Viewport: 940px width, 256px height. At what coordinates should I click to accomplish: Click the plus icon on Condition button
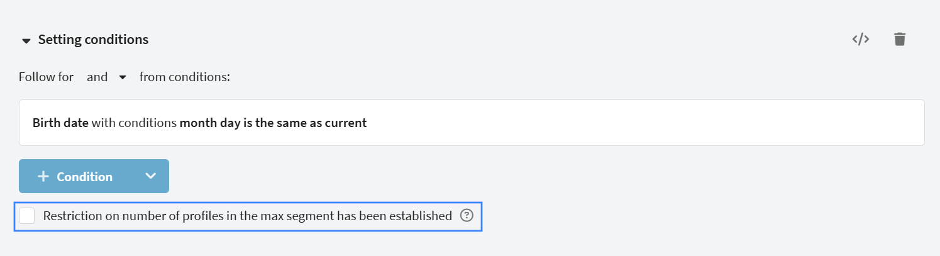(x=43, y=177)
